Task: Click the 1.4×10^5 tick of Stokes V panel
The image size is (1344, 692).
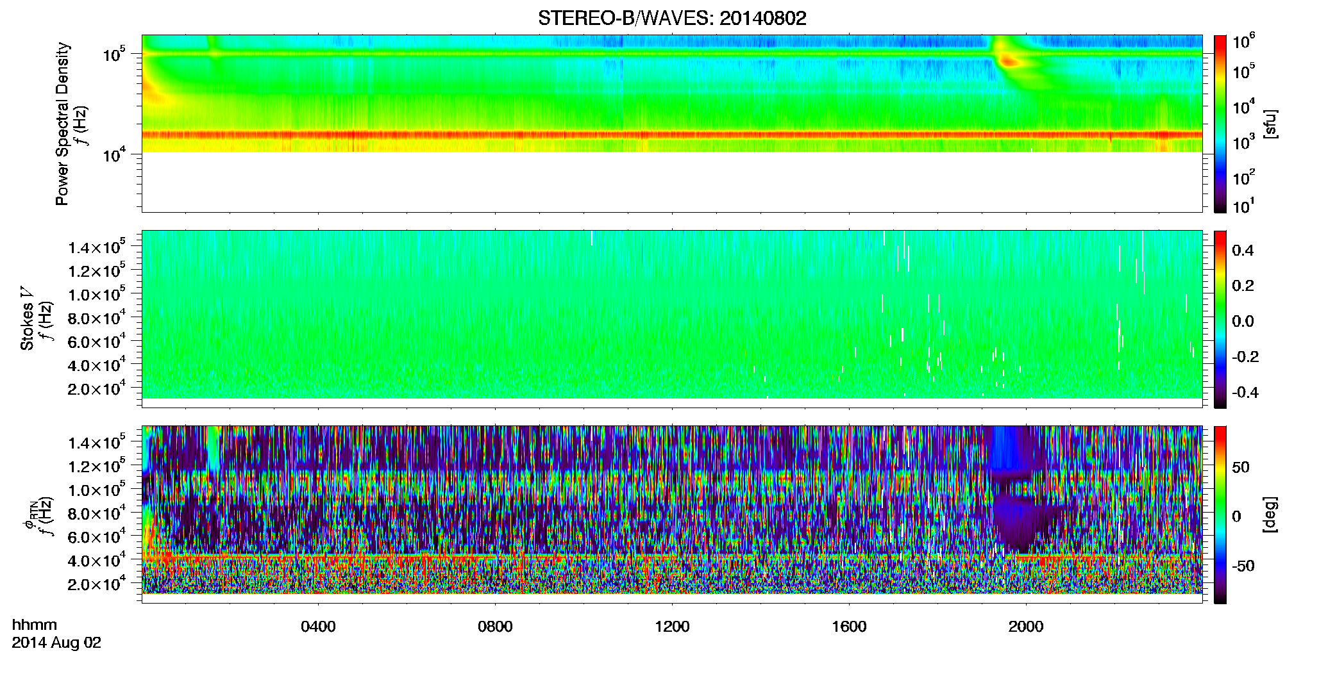Action: point(96,247)
